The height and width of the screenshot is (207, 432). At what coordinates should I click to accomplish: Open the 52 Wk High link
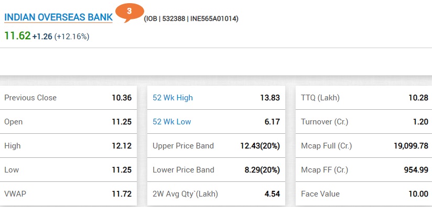tap(172, 98)
